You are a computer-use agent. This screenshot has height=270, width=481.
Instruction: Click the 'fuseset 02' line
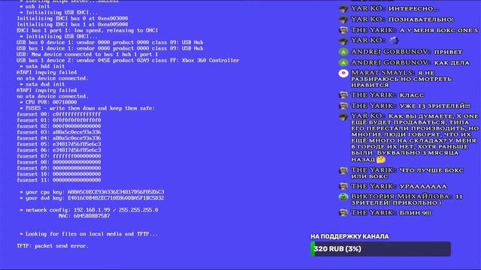(x=59, y=126)
